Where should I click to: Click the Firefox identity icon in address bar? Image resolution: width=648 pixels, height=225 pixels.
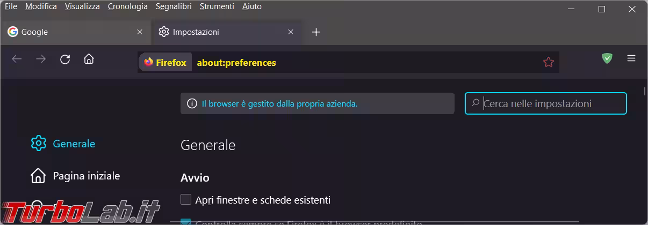point(165,63)
